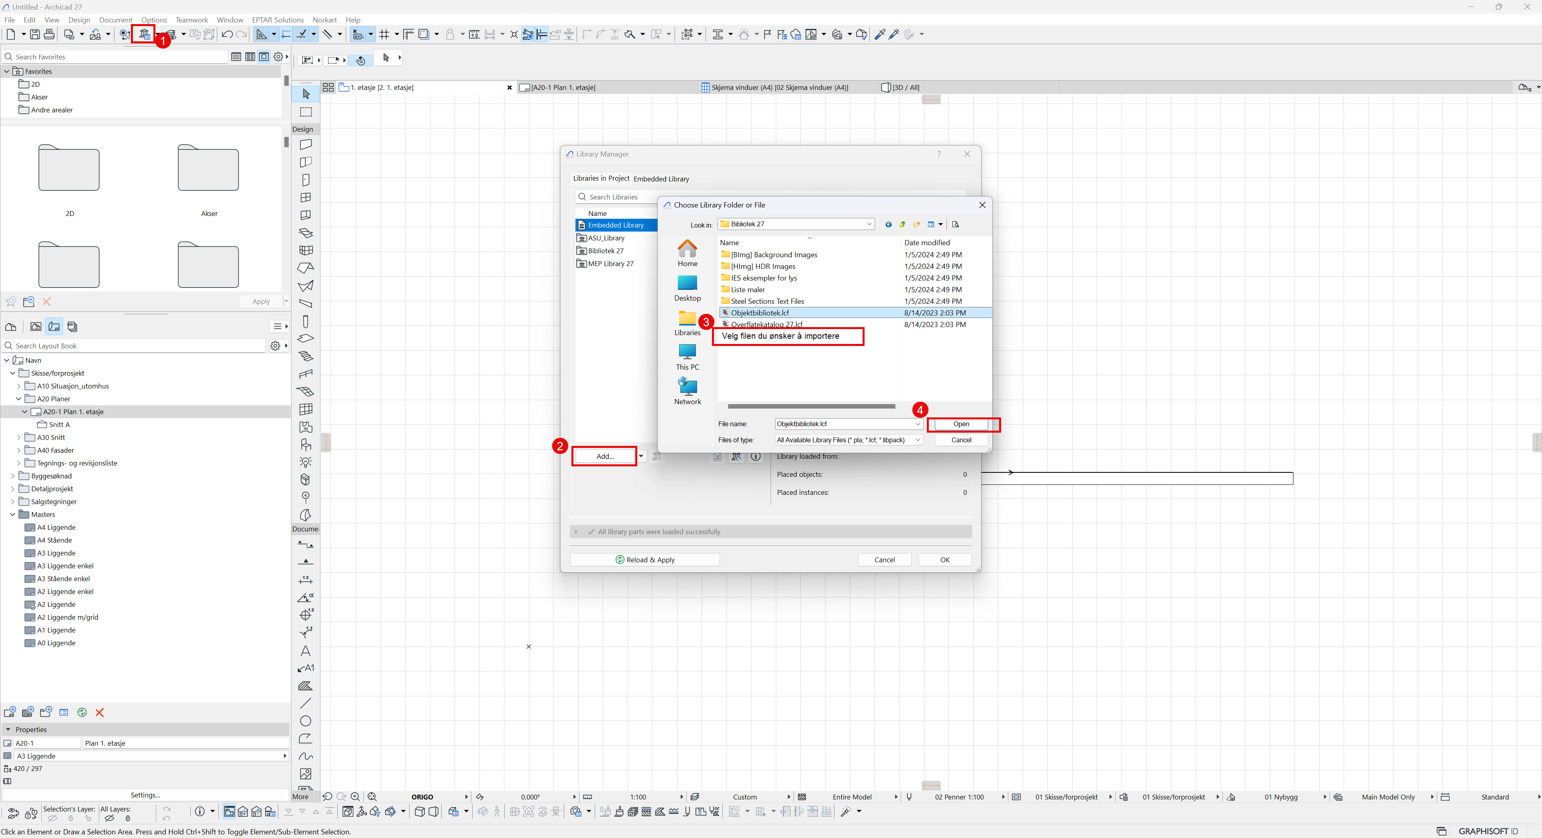1542x838 pixels.
Task: Select the Arrow tool in toolbox
Action: pyautogui.click(x=306, y=94)
